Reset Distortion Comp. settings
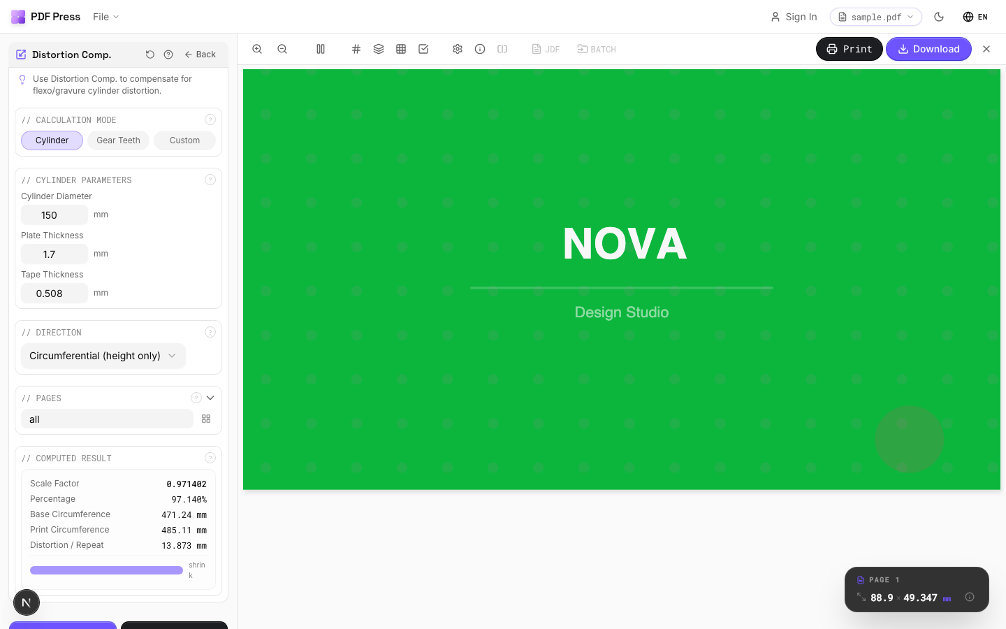This screenshot has width=1006, height=629. 150,55
